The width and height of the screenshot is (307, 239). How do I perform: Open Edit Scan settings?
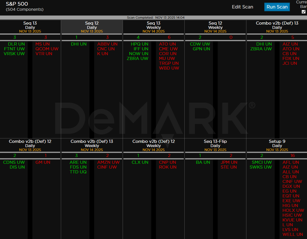pyautogui.click(x=242, y=7)
